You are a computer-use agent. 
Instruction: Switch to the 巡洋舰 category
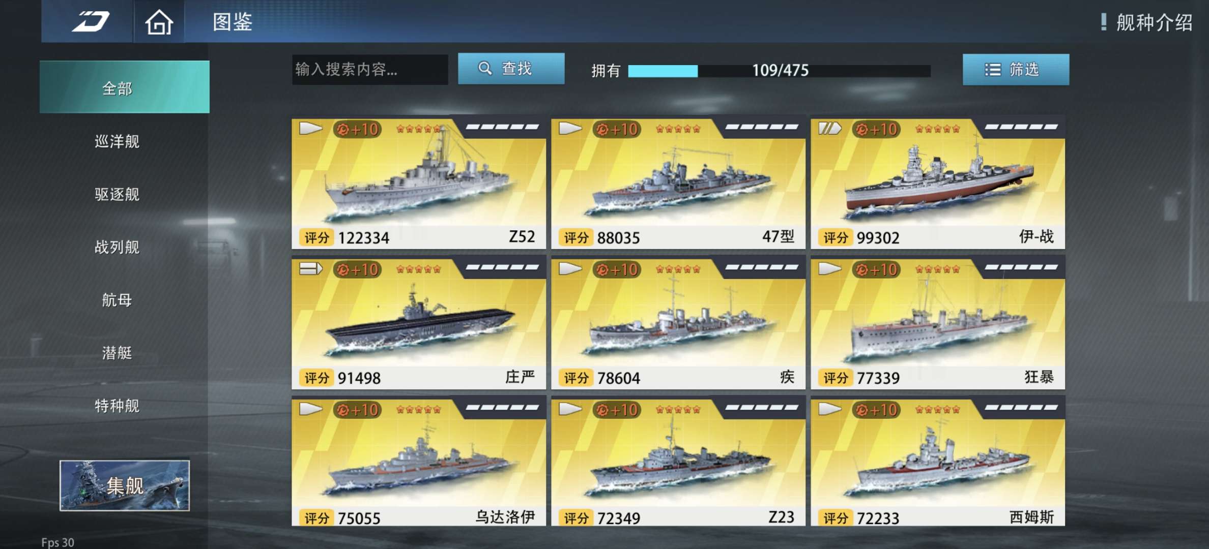[117, 141]
